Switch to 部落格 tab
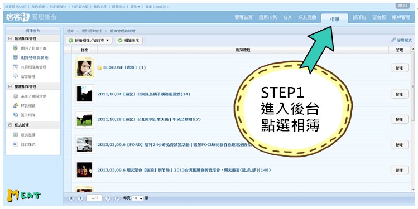This screenshot has height=209, width=418. (359, 17)
